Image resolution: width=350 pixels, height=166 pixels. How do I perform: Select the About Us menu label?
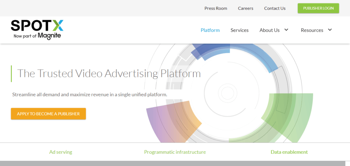(x=269, y=30)
